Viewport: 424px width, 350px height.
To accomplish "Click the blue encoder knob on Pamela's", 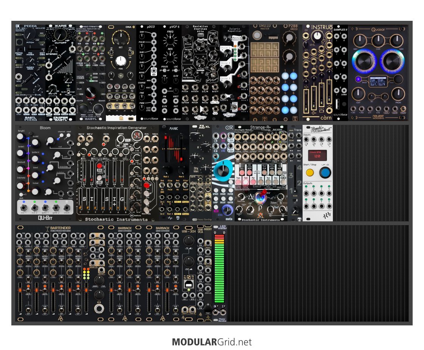I will tap(325, 173).
